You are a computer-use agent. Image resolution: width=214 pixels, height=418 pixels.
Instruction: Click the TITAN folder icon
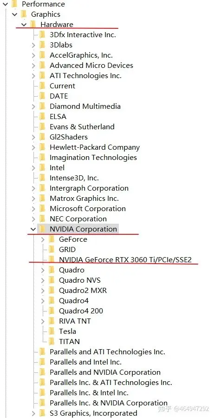pyautogui.click(x=51, y=341)
